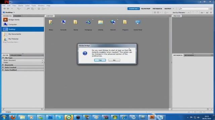Open Firefox from the taskbar
The height and width of the screenshot is (120, 215).
point(13,117)
